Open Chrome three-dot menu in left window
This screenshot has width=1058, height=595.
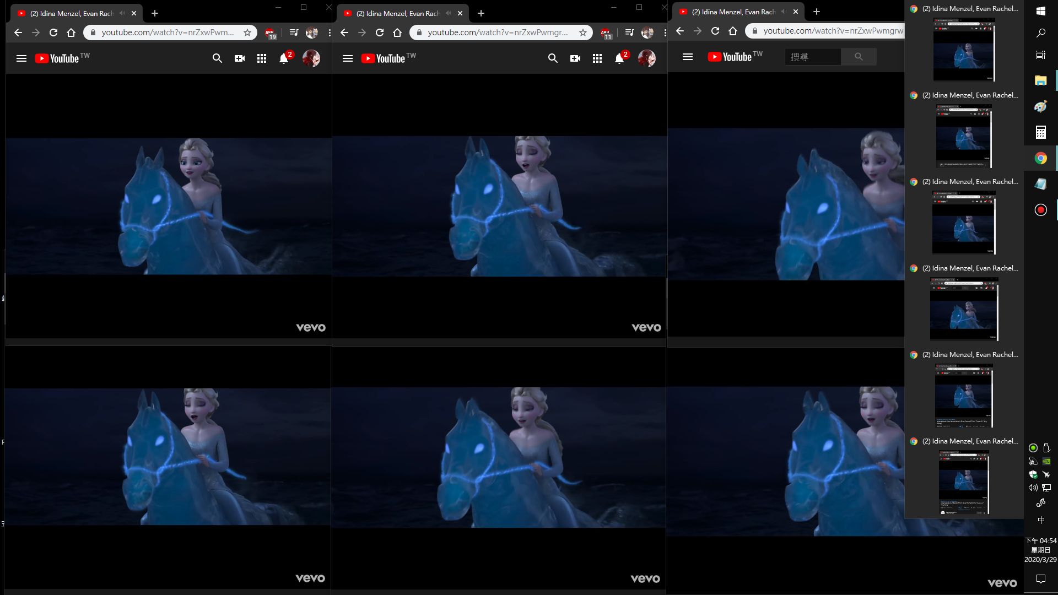tap(329, 33)
